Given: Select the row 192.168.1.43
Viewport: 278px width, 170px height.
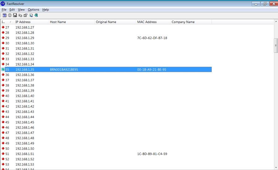Looking at the screenshot, I should pyautogui.click(x=106, y=111).
